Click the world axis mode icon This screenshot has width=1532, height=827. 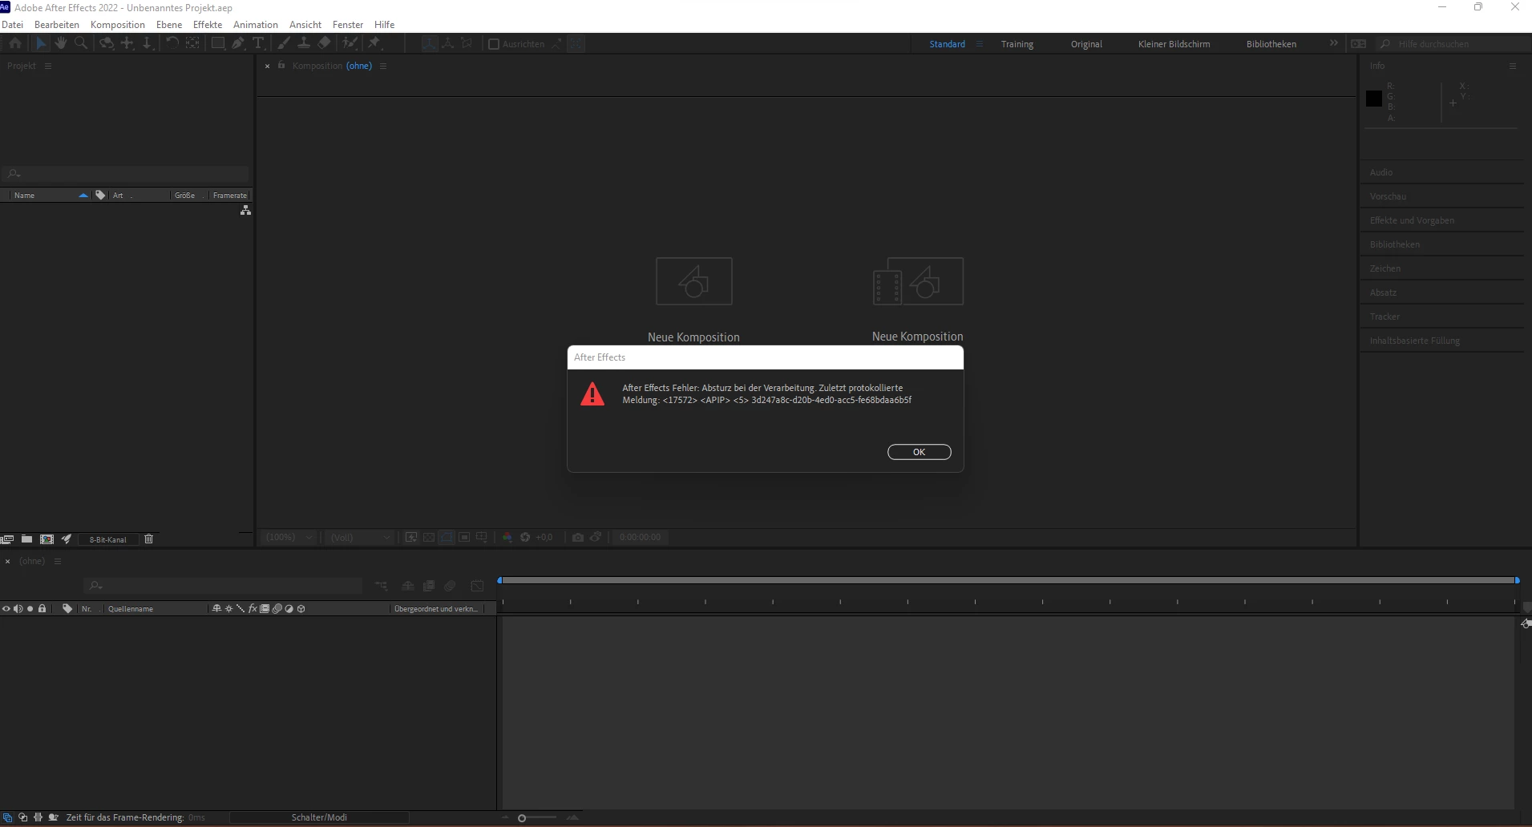tap(448, 43)
